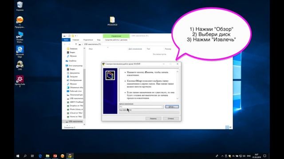This screenshot has width=284, height=159.
Task: Open the Parallels Shared Folders desktop icon
Action: (20, 37)
